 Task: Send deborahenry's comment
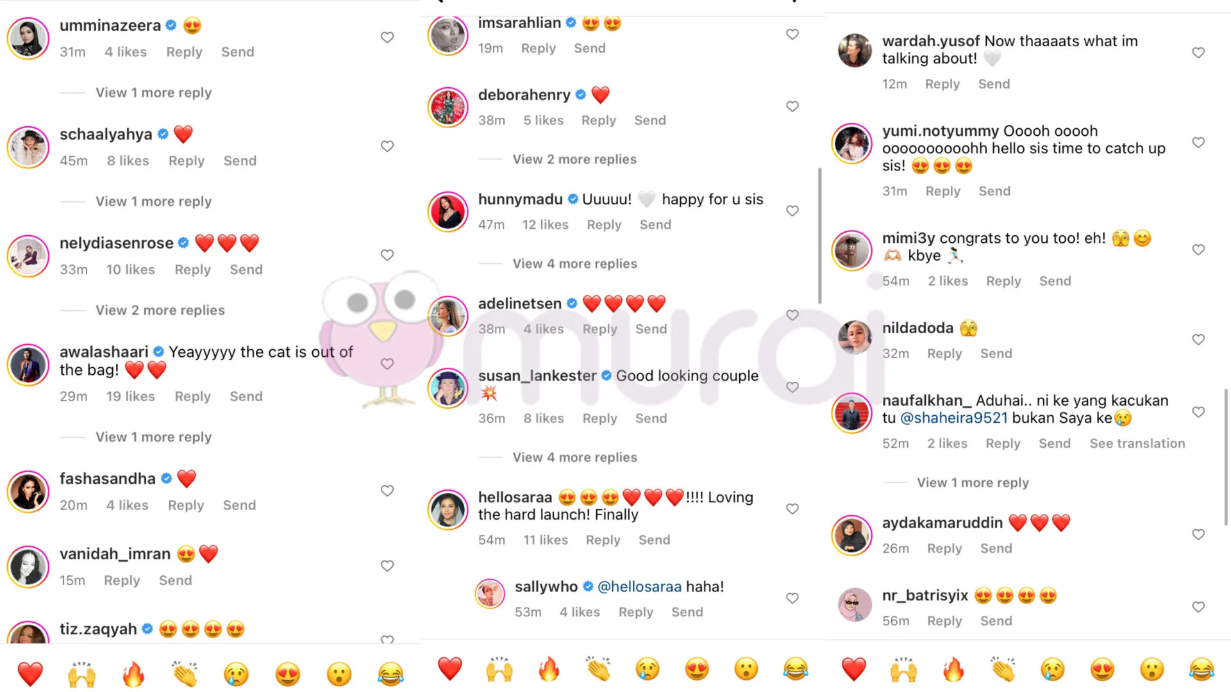click(x=650, y=120)
